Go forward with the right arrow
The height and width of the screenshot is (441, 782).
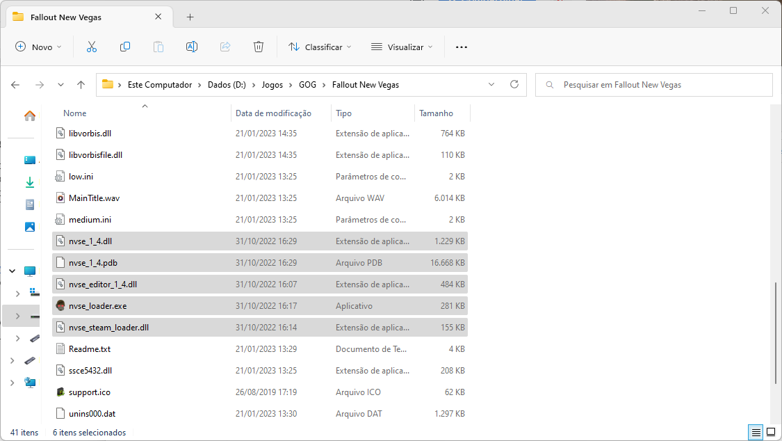click(x=40, y=85)
